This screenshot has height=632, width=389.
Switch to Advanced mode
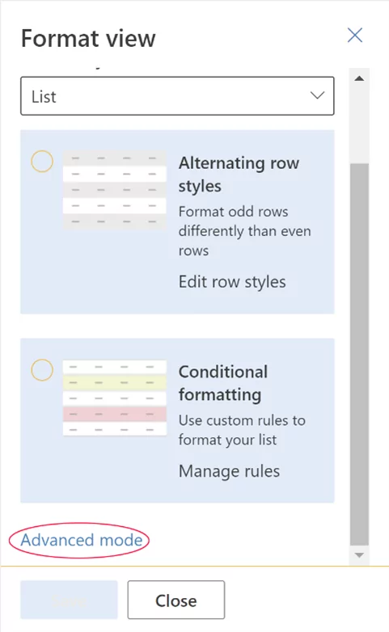coord(82,540)
